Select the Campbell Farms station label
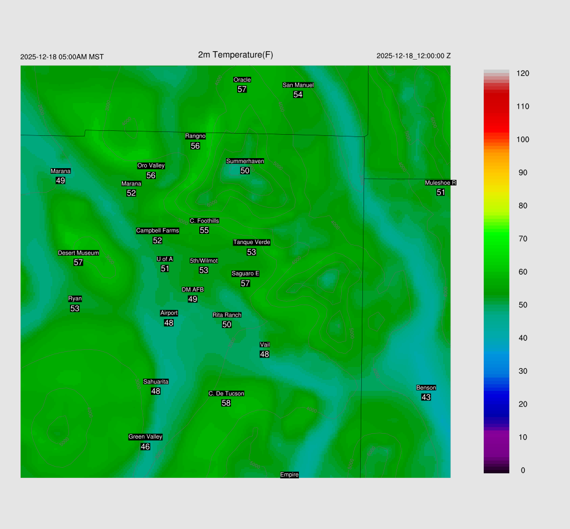This screenshot has width=570, height=529. [x=158, y=231]
